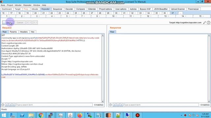The width and height of the screenshot is (211, 118).
Task: Click the Burp Suite taskbar icon
Action: click(108, 115)
